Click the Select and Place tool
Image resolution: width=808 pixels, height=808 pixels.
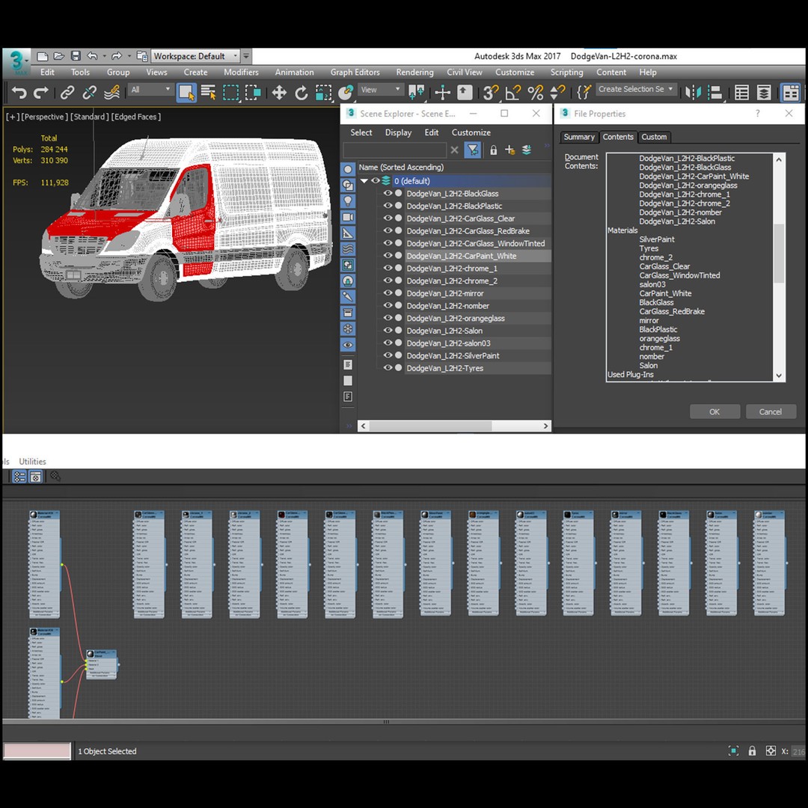coord(345,93)
